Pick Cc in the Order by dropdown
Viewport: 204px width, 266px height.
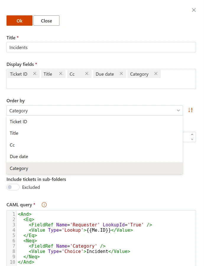(12, 145)
